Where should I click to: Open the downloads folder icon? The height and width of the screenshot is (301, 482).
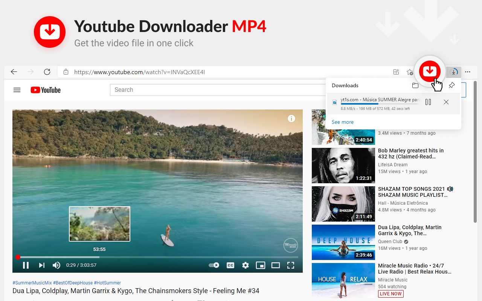click(415, 85)
